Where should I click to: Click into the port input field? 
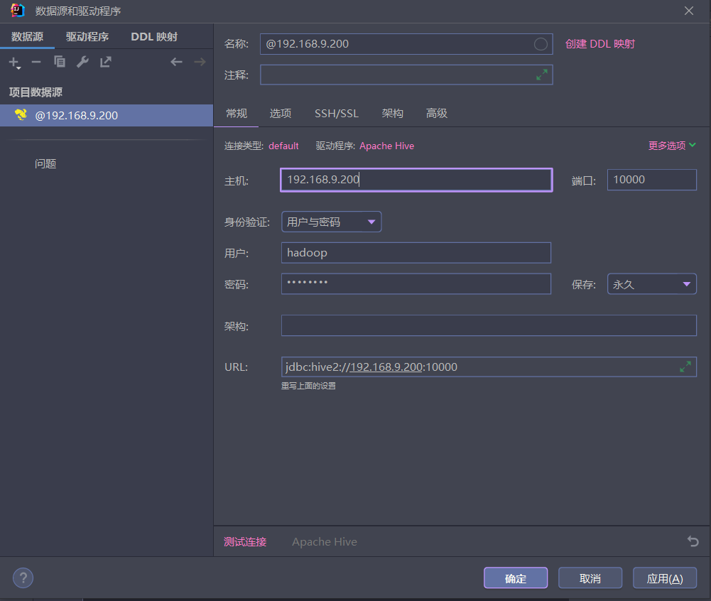point(651,180)
